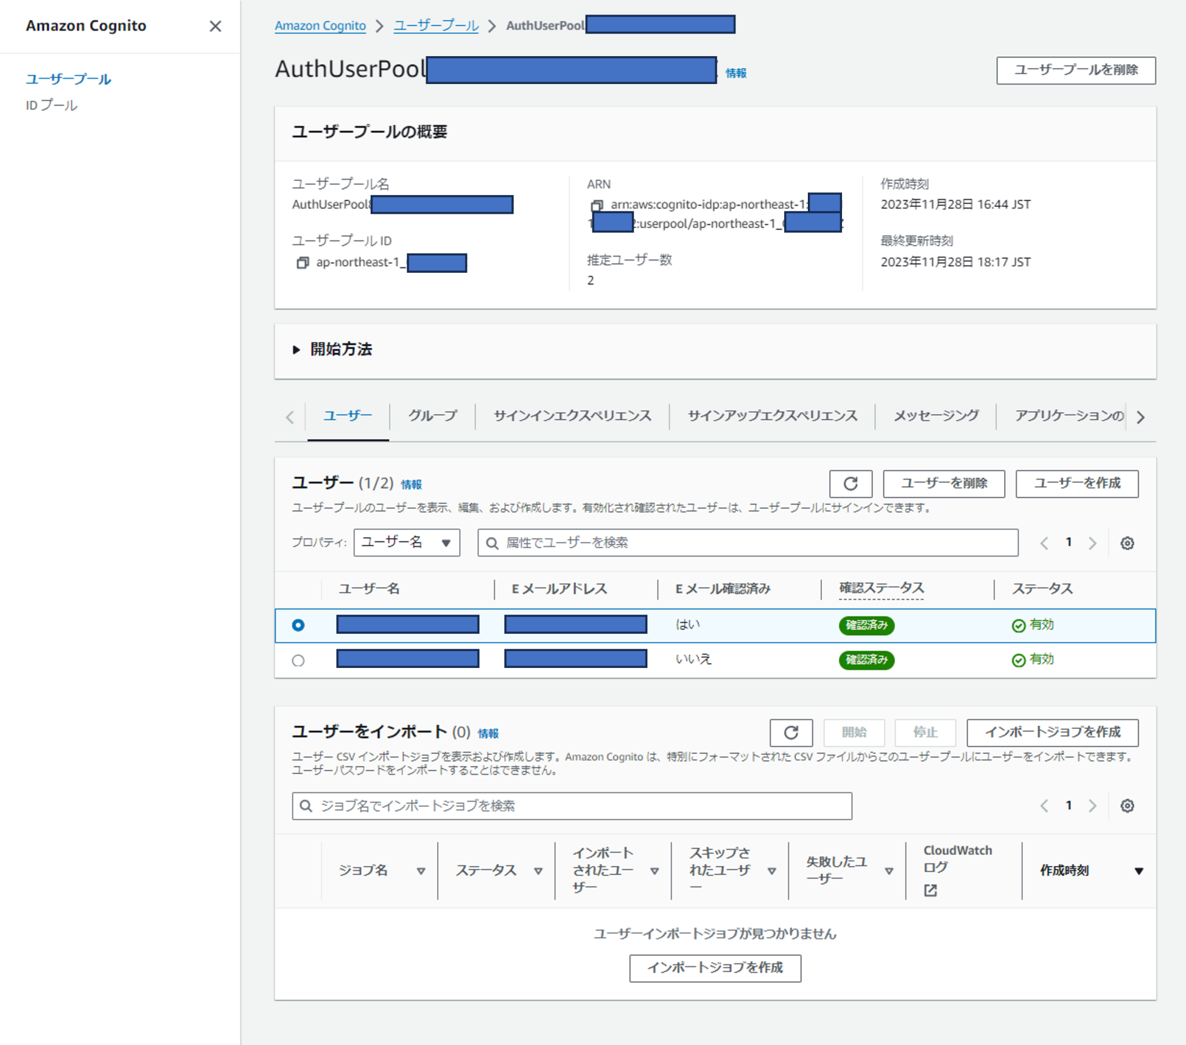Open CloudWatch ログ external link

[x=930, y=889]
